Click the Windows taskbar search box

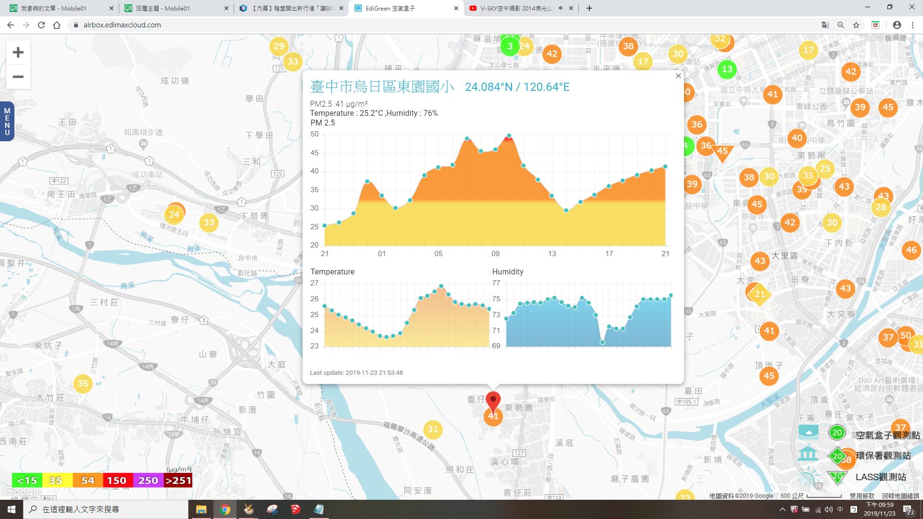coord(106,509)
